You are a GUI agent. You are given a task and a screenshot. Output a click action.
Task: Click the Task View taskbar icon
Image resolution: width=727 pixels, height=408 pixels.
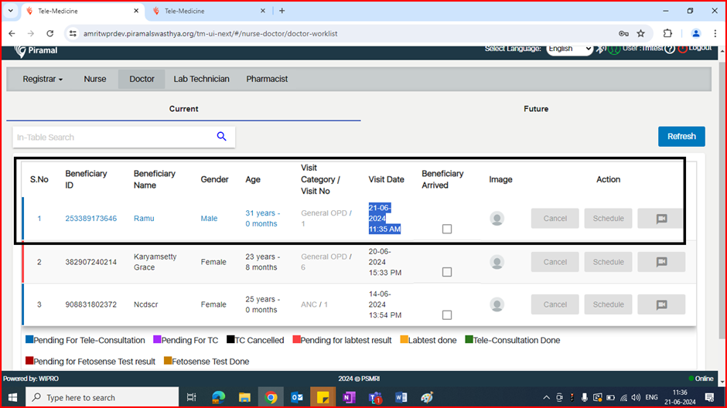click(192, 397)
